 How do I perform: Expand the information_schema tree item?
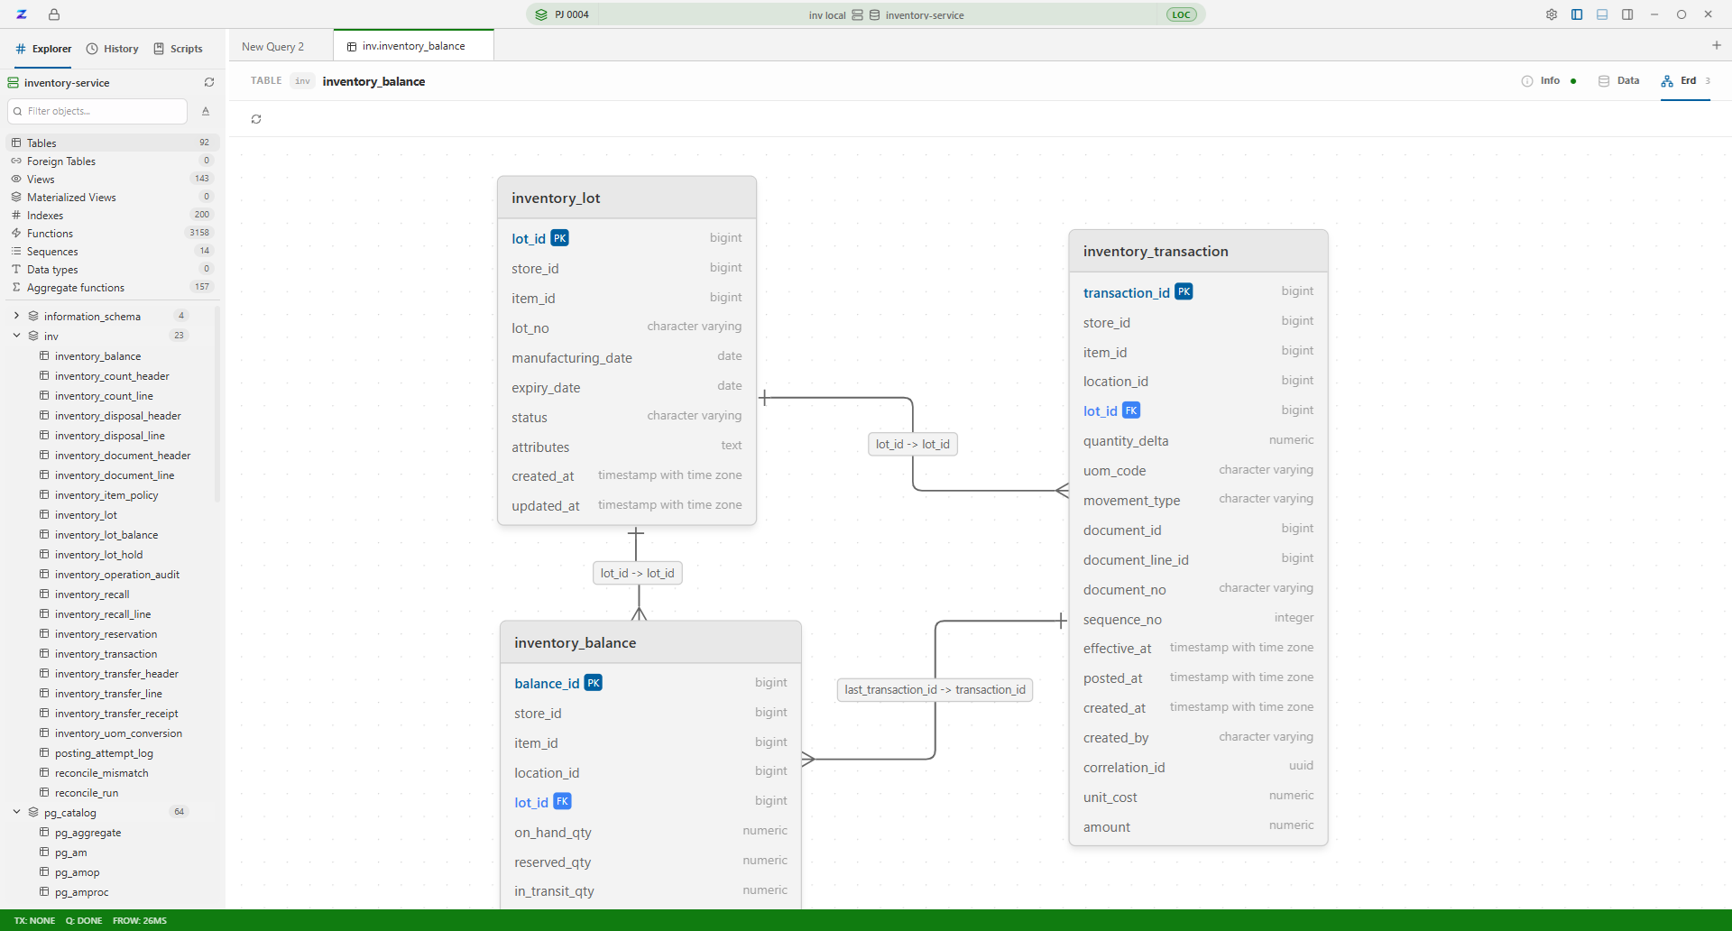15,316
